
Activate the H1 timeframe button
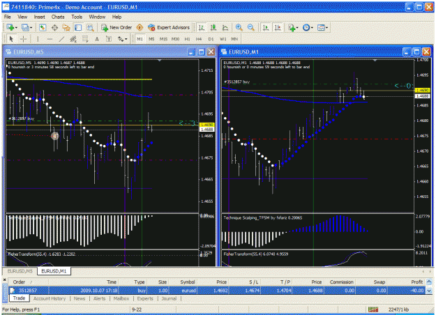tap(187, 39)
